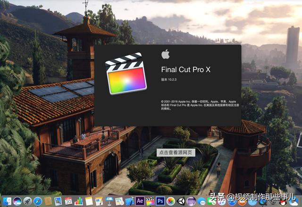Open Safari browser from the dock

point(38,201)
